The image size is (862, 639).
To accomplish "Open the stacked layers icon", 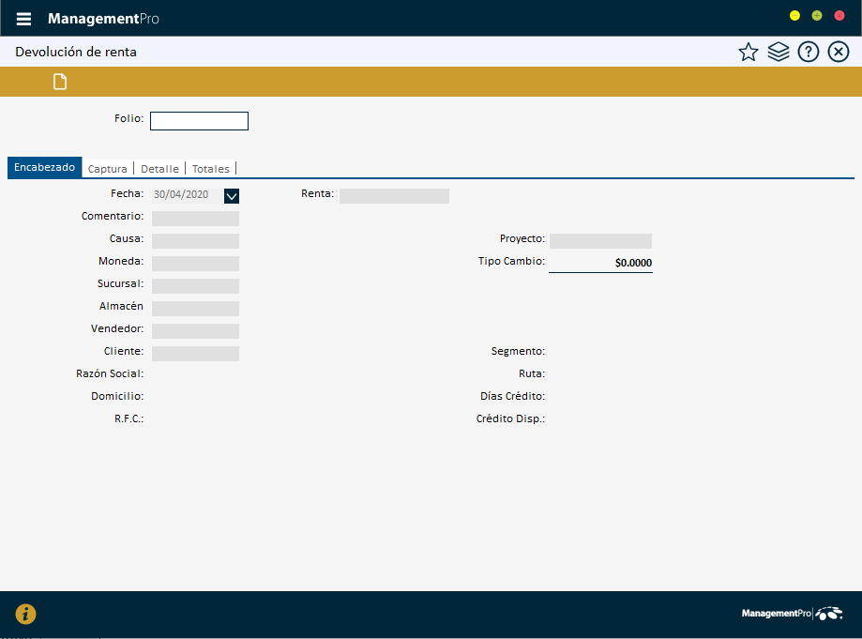I will 779,53.
